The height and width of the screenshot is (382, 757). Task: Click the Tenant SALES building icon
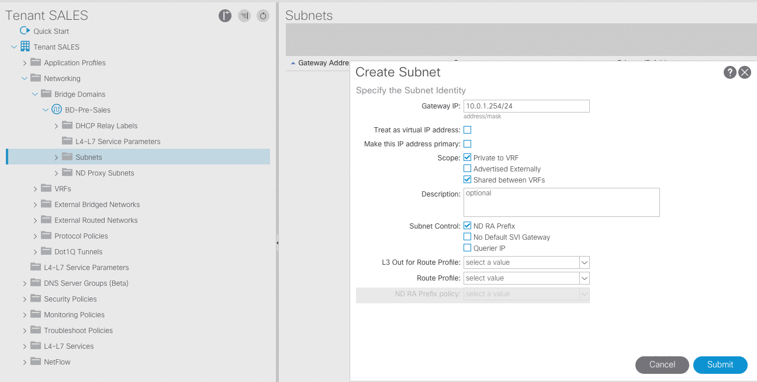coord(25,47)
